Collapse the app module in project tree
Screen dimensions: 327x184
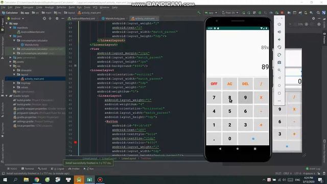click(x=7, y=24)
